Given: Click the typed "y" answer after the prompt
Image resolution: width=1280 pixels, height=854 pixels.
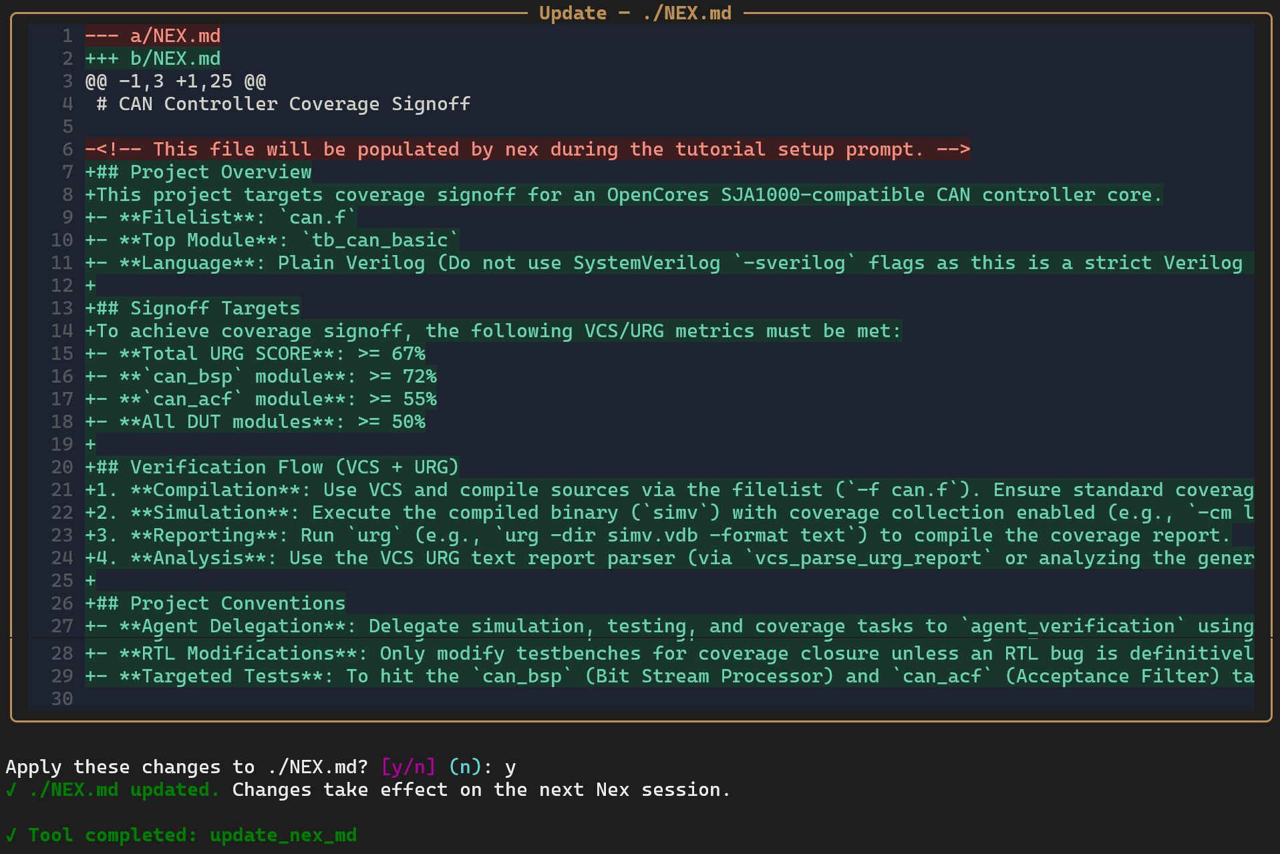Looking at the screenshot, I should pyautogui.click(x=510, y=769).
